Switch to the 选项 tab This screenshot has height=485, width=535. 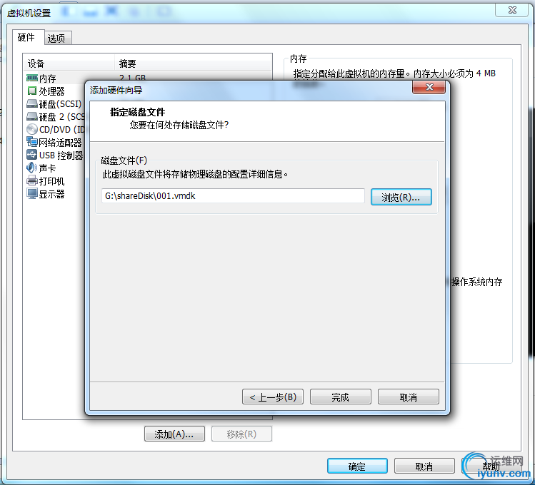tap(56, 38)
